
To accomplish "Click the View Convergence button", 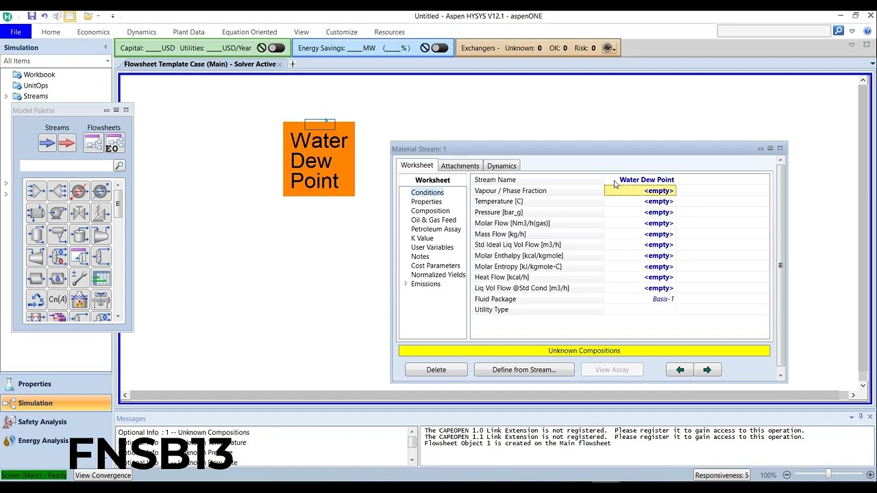I will (x=103, y=475).
